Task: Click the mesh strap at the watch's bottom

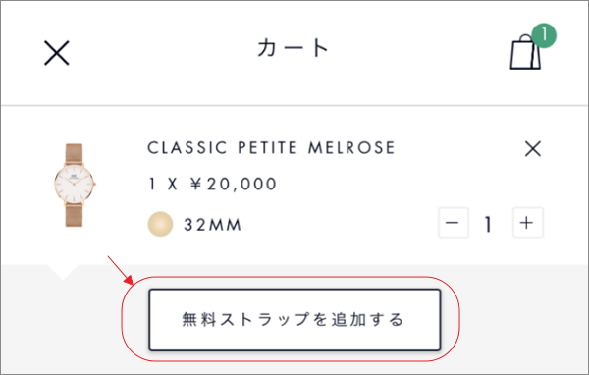Action: tap(74, 215)
